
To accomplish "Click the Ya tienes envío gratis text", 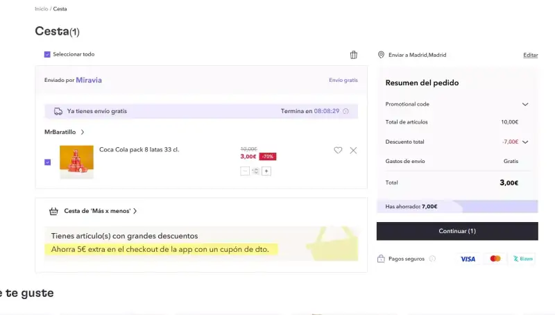I will pyautogui.click(x=97, y=111).
